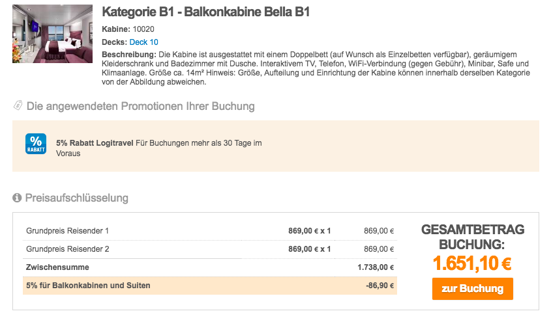Select the Grundpreis Reisender 1 row

coord(210,231)
